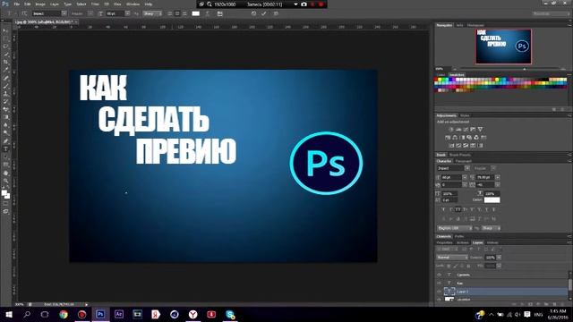The image size is (573, 322).
Task: Toggle All Caps in Character panel
Action: pos(458,209)
